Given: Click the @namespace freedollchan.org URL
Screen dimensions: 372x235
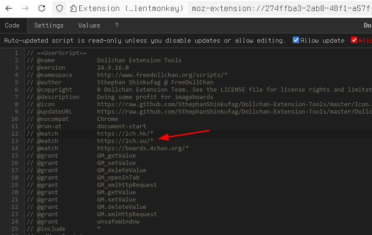Looking at the screenshot, I should (x=162, y=75).
